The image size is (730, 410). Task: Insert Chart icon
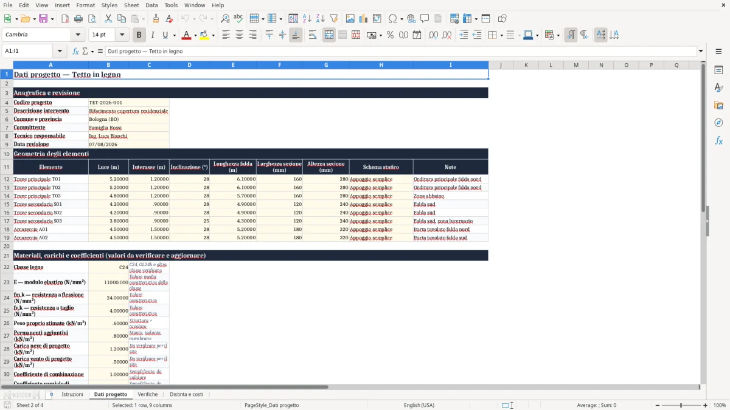(x=364, y=19)
